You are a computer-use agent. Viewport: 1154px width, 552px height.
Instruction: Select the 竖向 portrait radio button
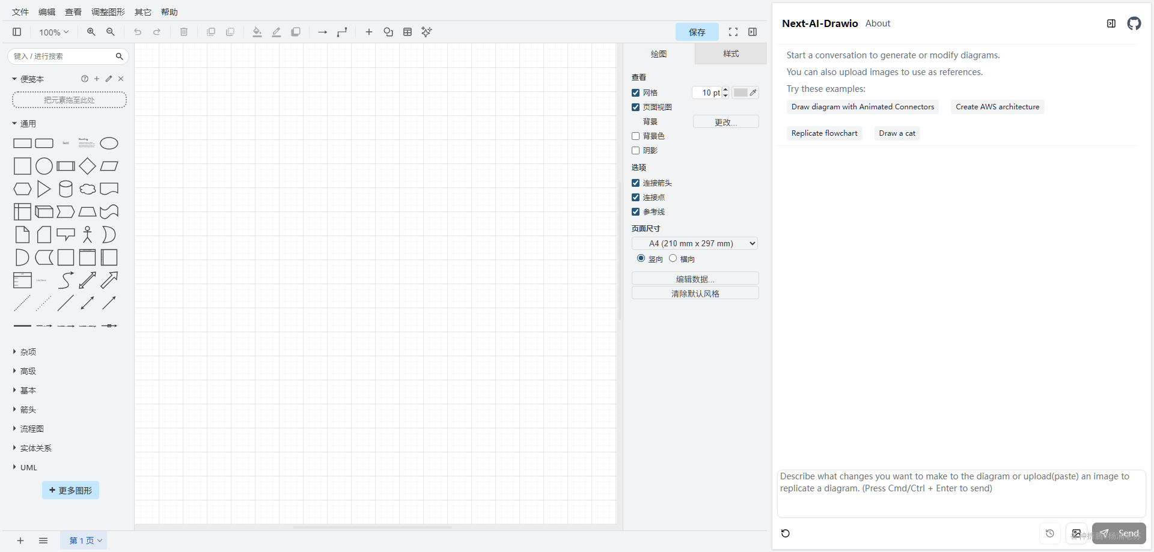pos(641,258)
